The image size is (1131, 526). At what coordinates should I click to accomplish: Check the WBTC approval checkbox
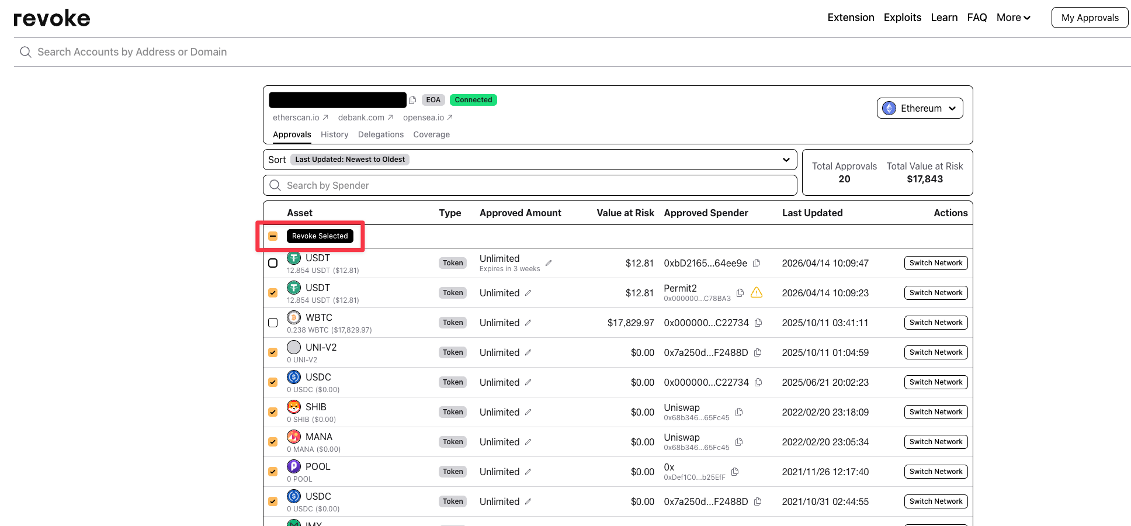pyautogui.click(x=273, y=323)
